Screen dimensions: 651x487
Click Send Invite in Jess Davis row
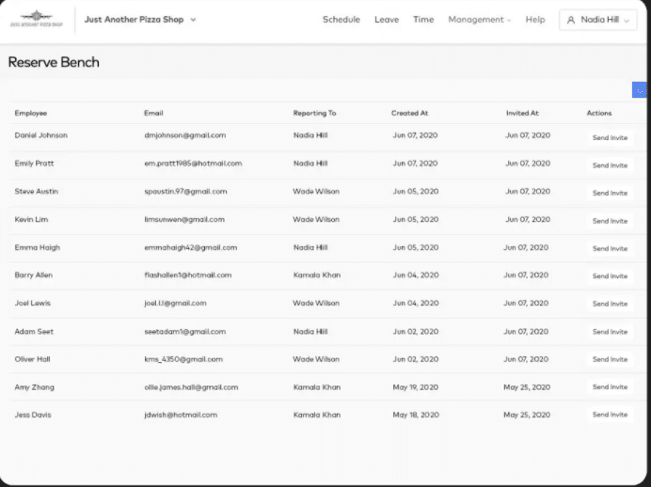(610, 415)
